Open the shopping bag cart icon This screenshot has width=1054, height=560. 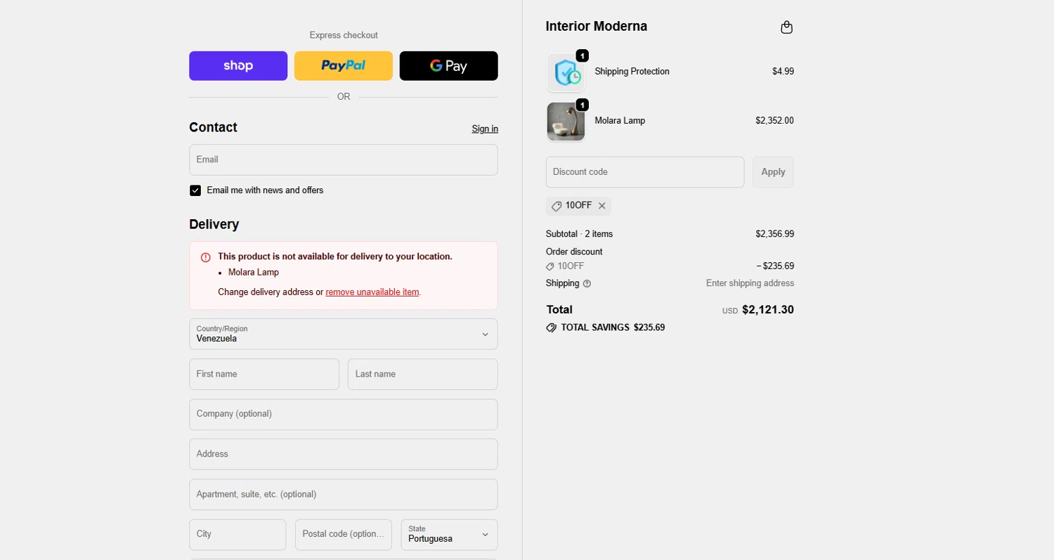point(786,27)
